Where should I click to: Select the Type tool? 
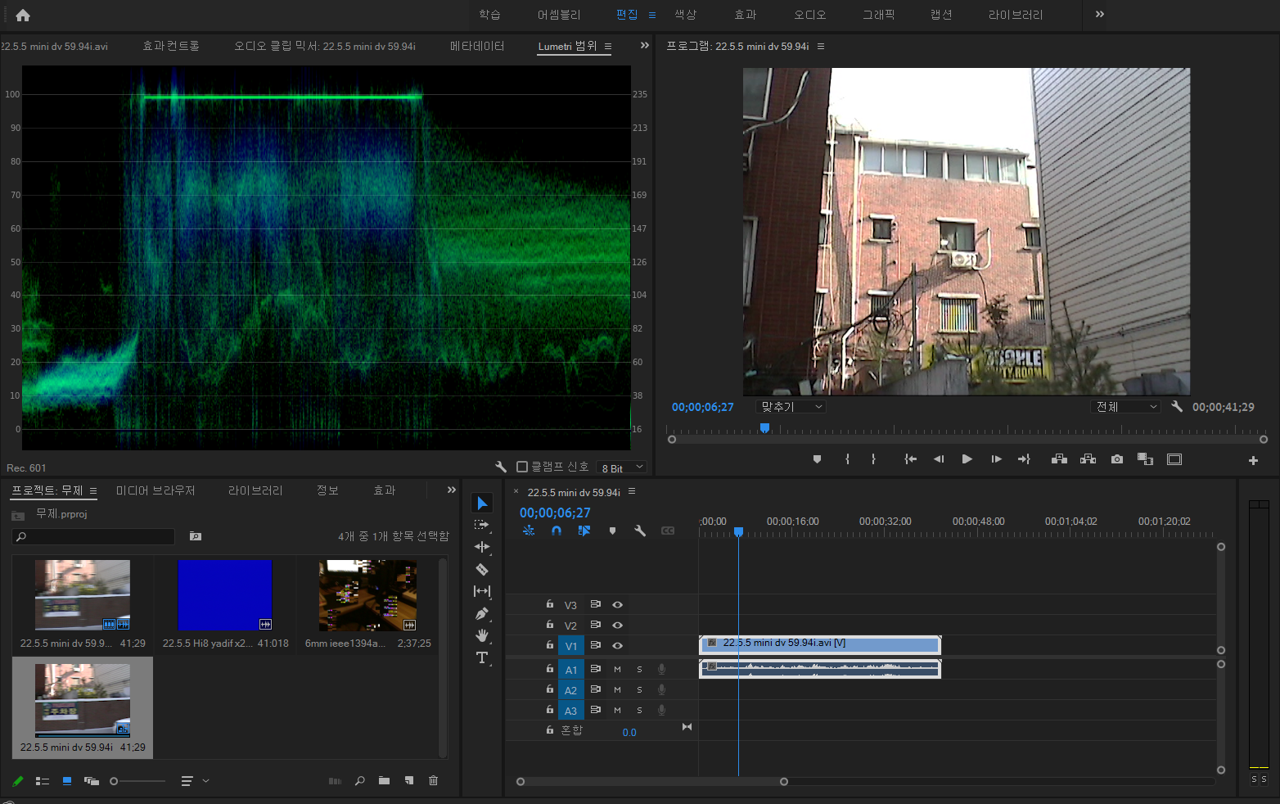[482, 657]
